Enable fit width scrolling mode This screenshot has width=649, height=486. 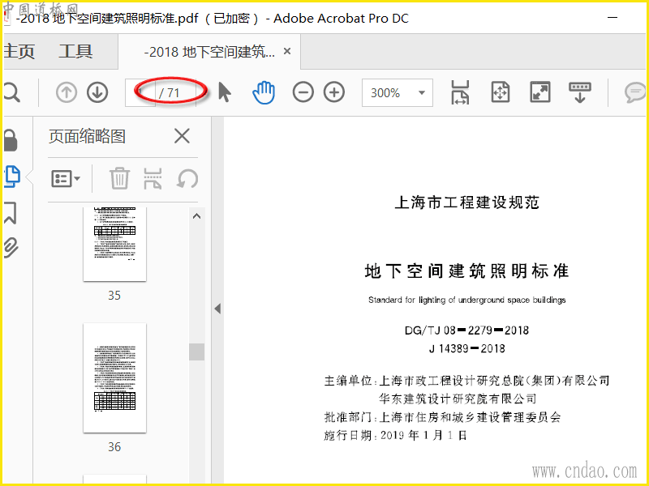tap(460, 92)
